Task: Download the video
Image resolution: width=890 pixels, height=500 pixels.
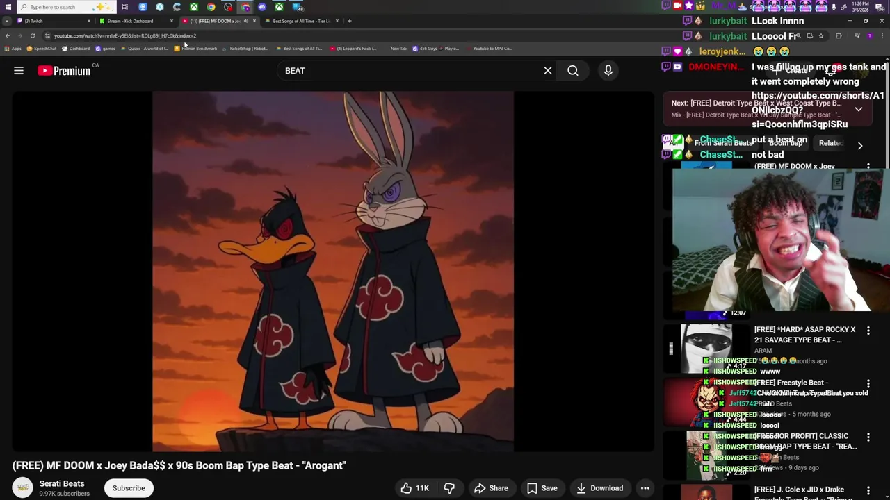Action: 599,488
